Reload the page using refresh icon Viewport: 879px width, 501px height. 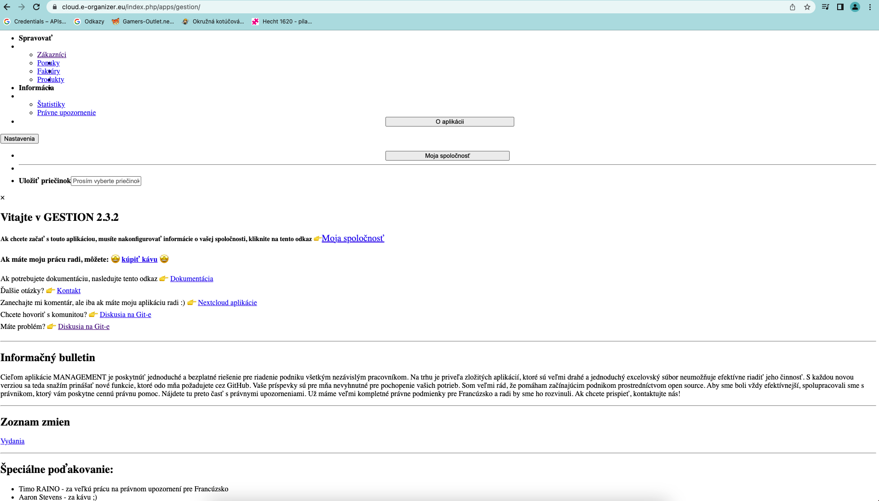(36, 7)
